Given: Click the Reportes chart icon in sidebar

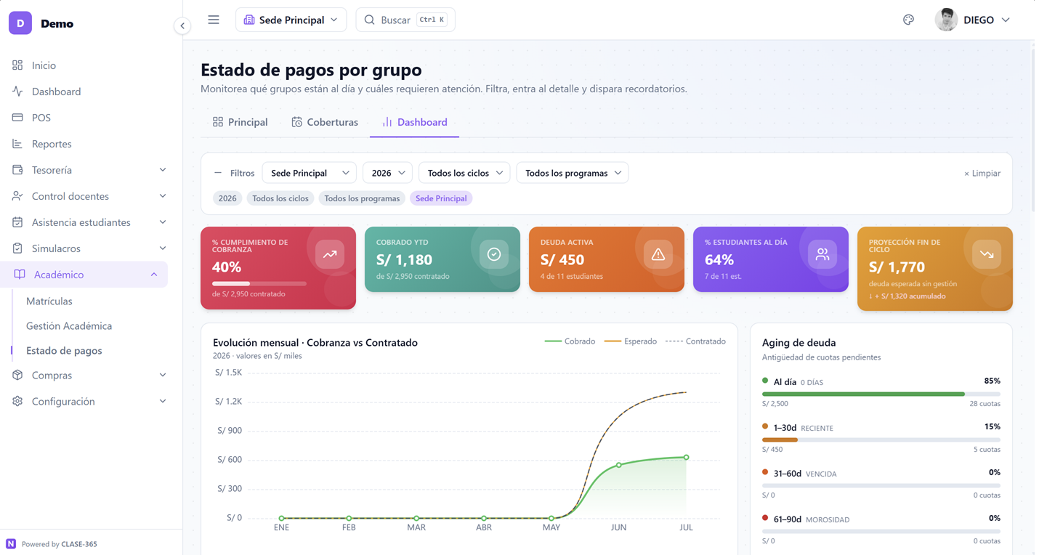Looking at the screenshot, I should [17, 144].
